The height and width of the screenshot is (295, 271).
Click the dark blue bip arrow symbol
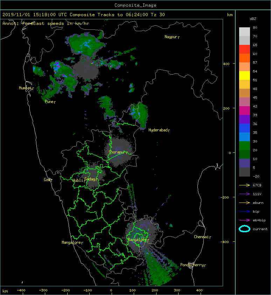[244, 212]
